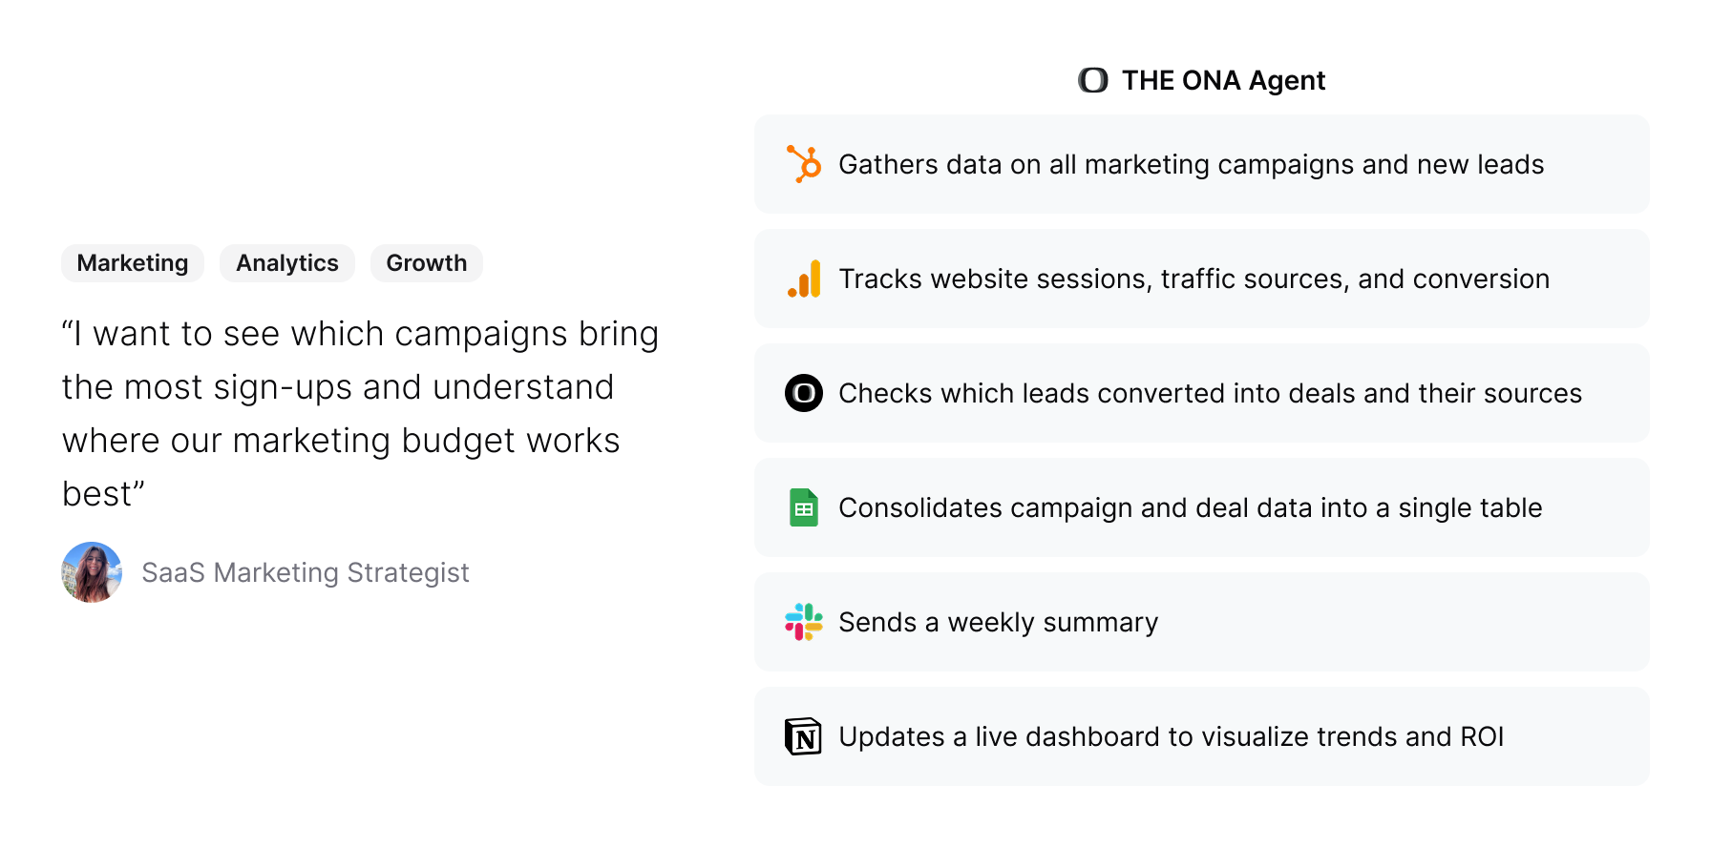1711x847 pixels.
Task: Click the Google Analytics bar icon
Action: point(804,279)
